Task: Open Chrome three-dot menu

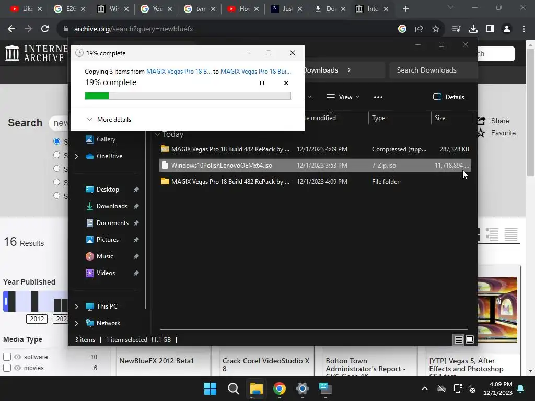Action: (524, 29)
